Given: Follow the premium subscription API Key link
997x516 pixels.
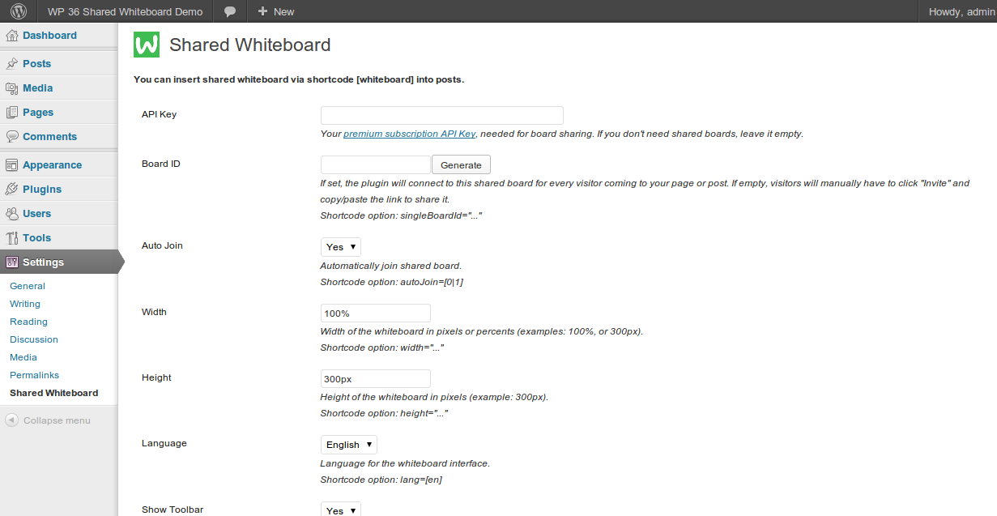Looking at the screenshot, I should pyautogui.click(x=409, y=134).
